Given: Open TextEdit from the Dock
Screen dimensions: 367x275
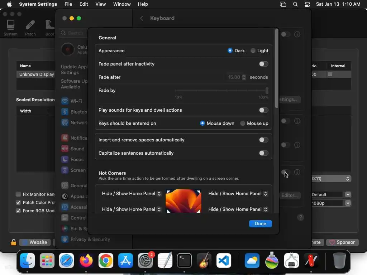Looking at the screenshot, I should tap(165, 260).
